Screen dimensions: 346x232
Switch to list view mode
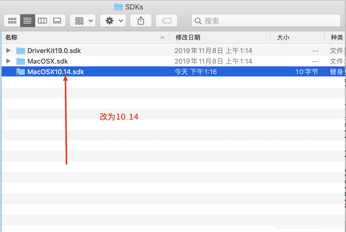click(27, 20)
